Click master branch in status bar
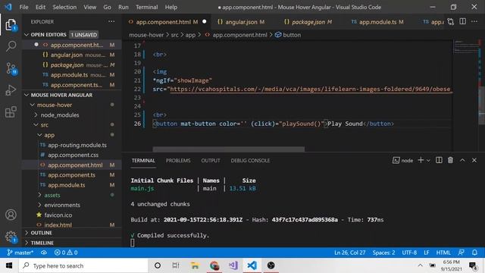 click(20, 253)
